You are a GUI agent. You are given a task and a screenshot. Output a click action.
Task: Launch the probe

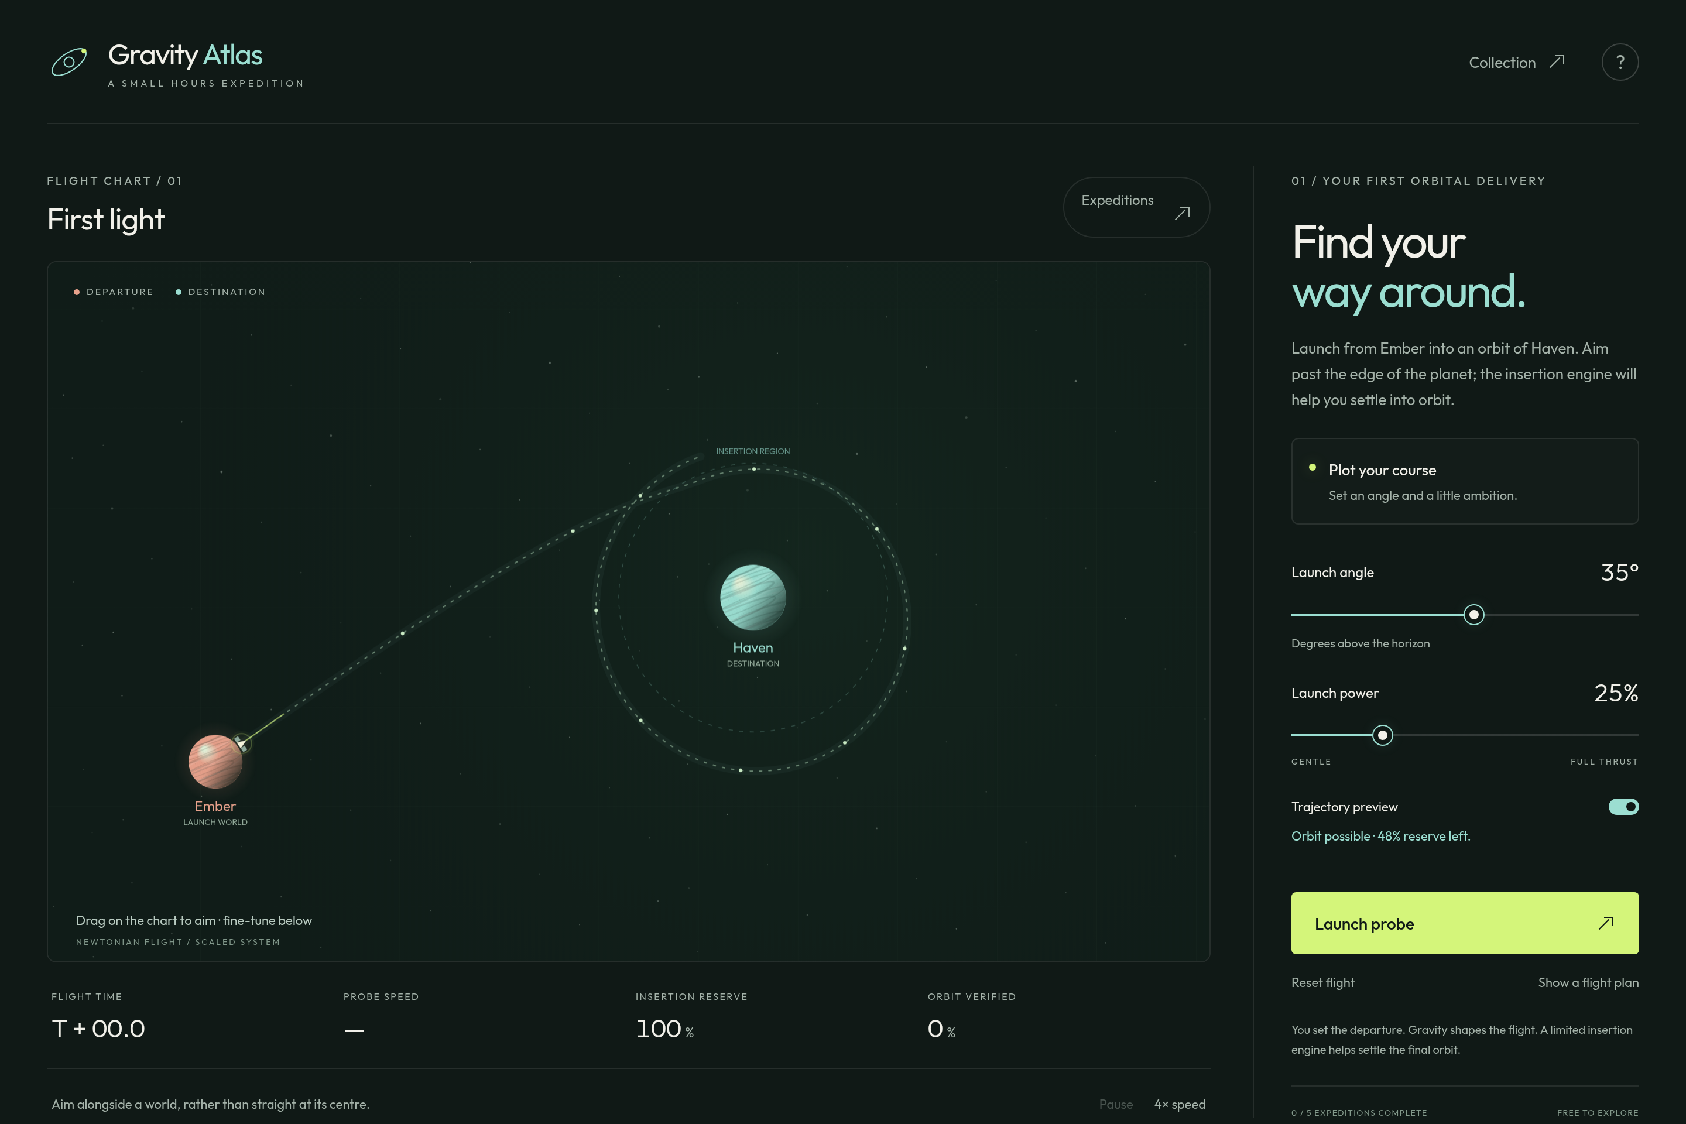1465,923
